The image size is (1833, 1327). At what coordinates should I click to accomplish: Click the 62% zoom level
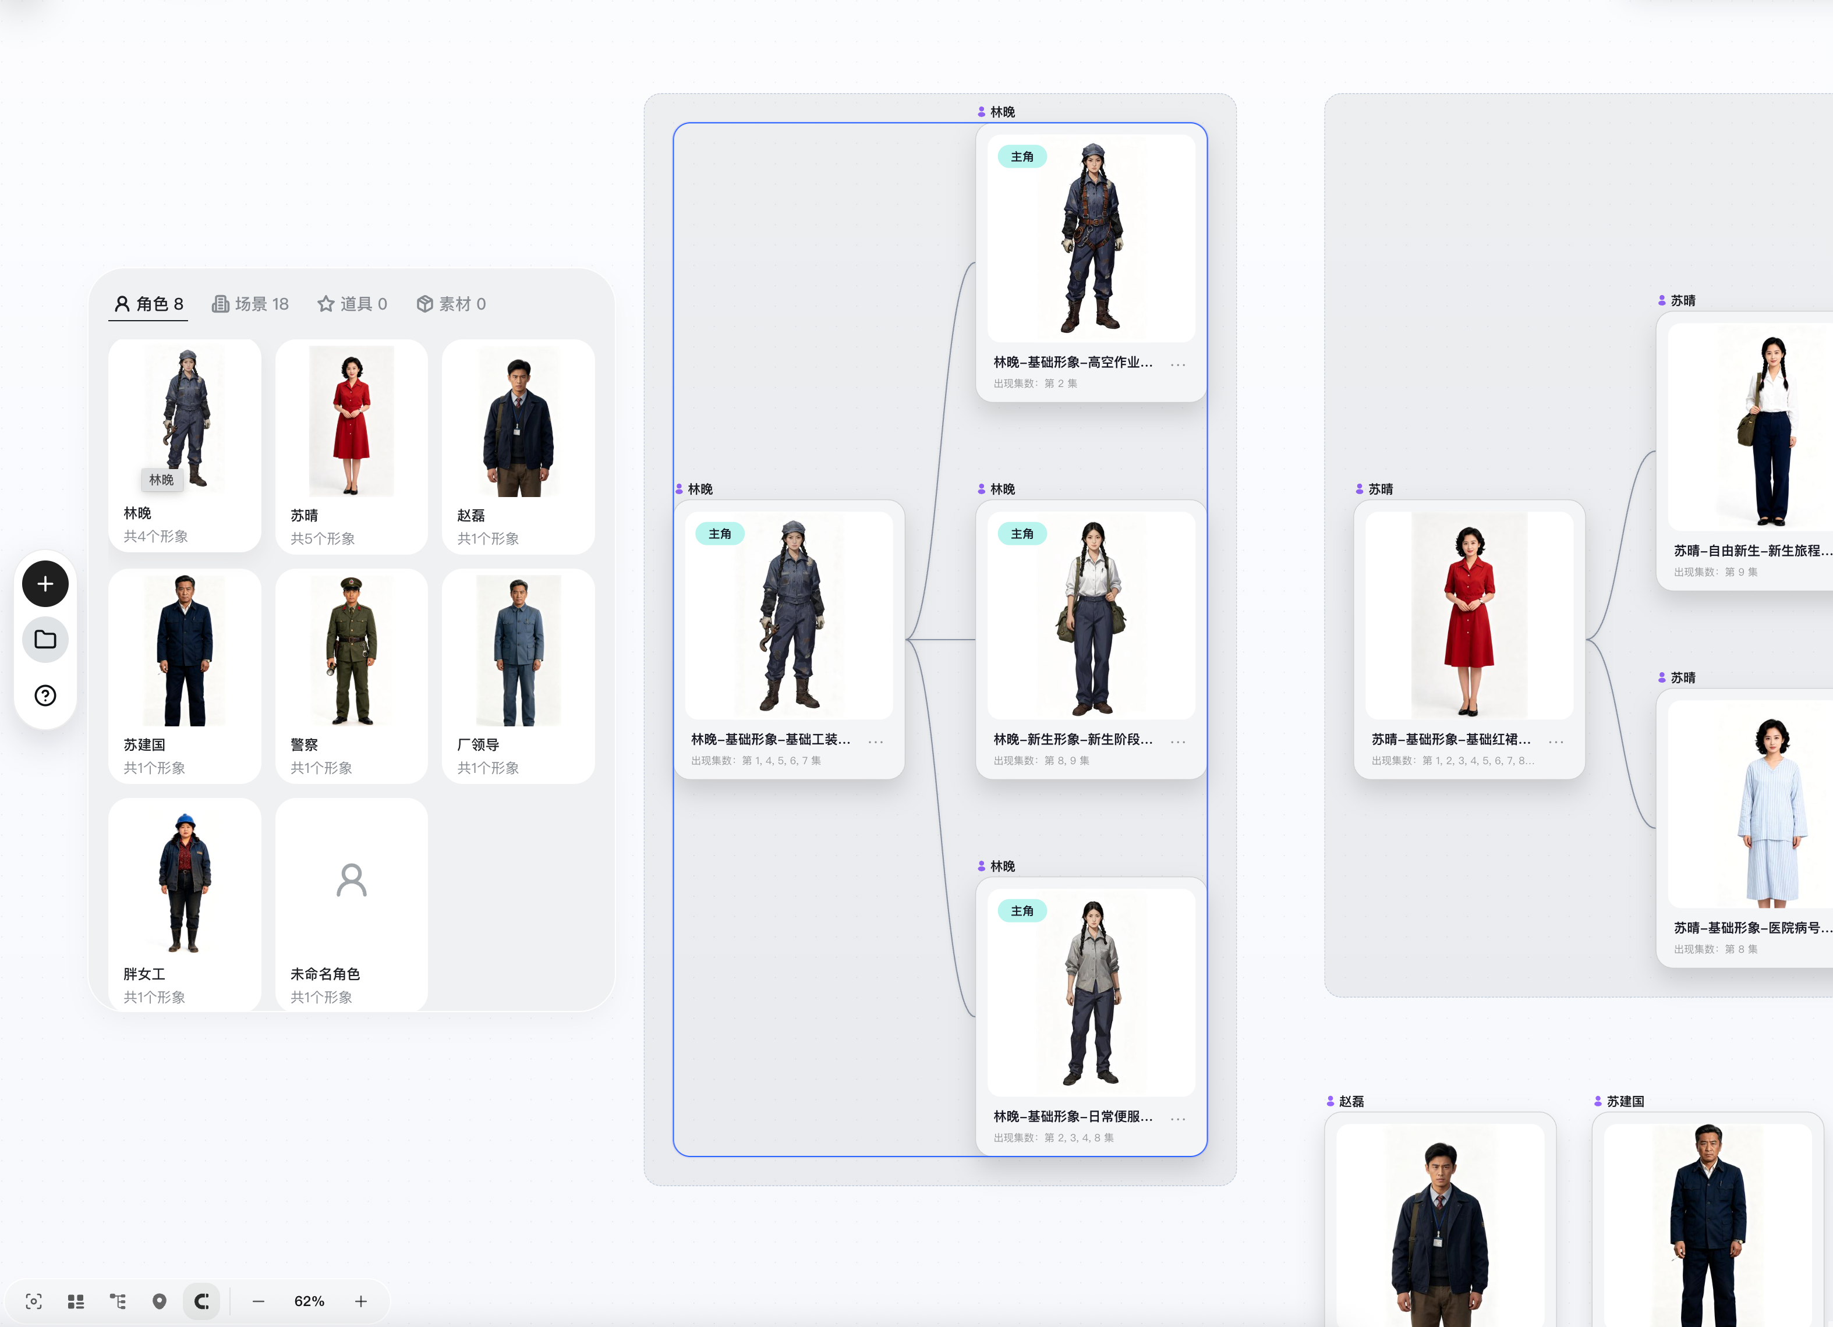310,1301
